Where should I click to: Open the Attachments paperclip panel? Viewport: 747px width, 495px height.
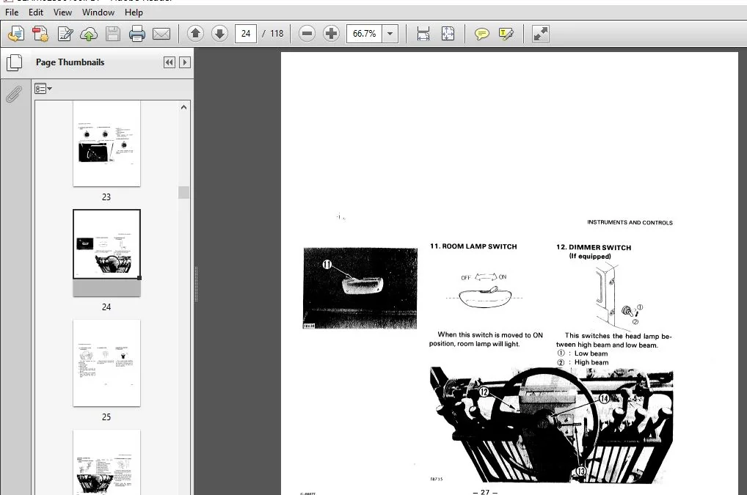click(14, 95)
